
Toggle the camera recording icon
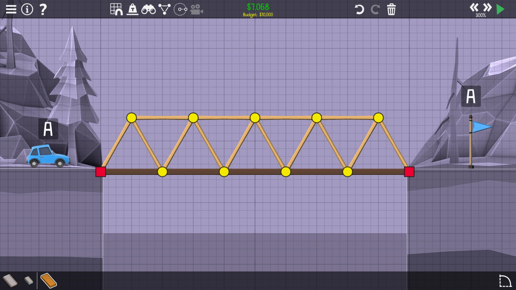click(x=196, y=10)
